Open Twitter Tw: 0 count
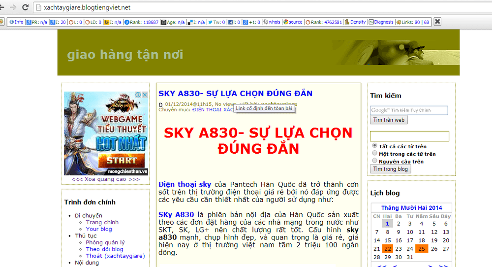This screenshot has height=267, width=492. [216, 22]
